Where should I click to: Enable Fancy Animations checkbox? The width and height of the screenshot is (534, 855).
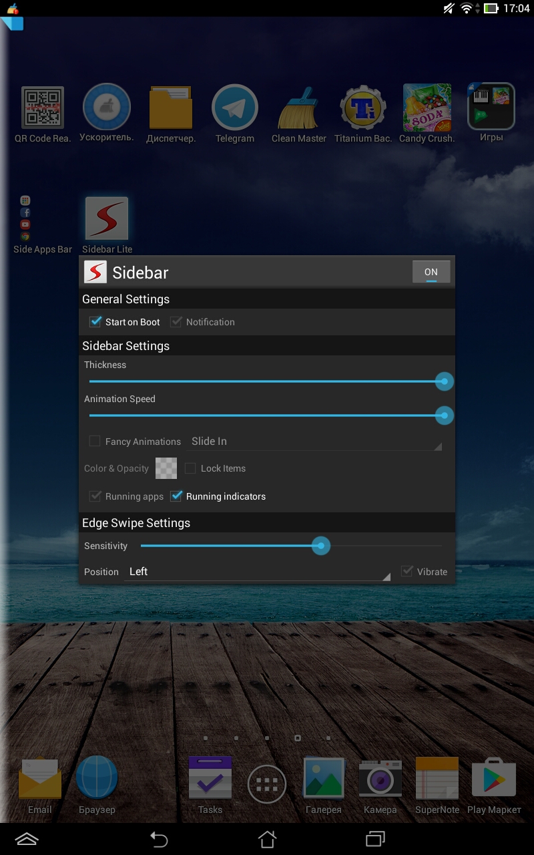pos(95,441)
